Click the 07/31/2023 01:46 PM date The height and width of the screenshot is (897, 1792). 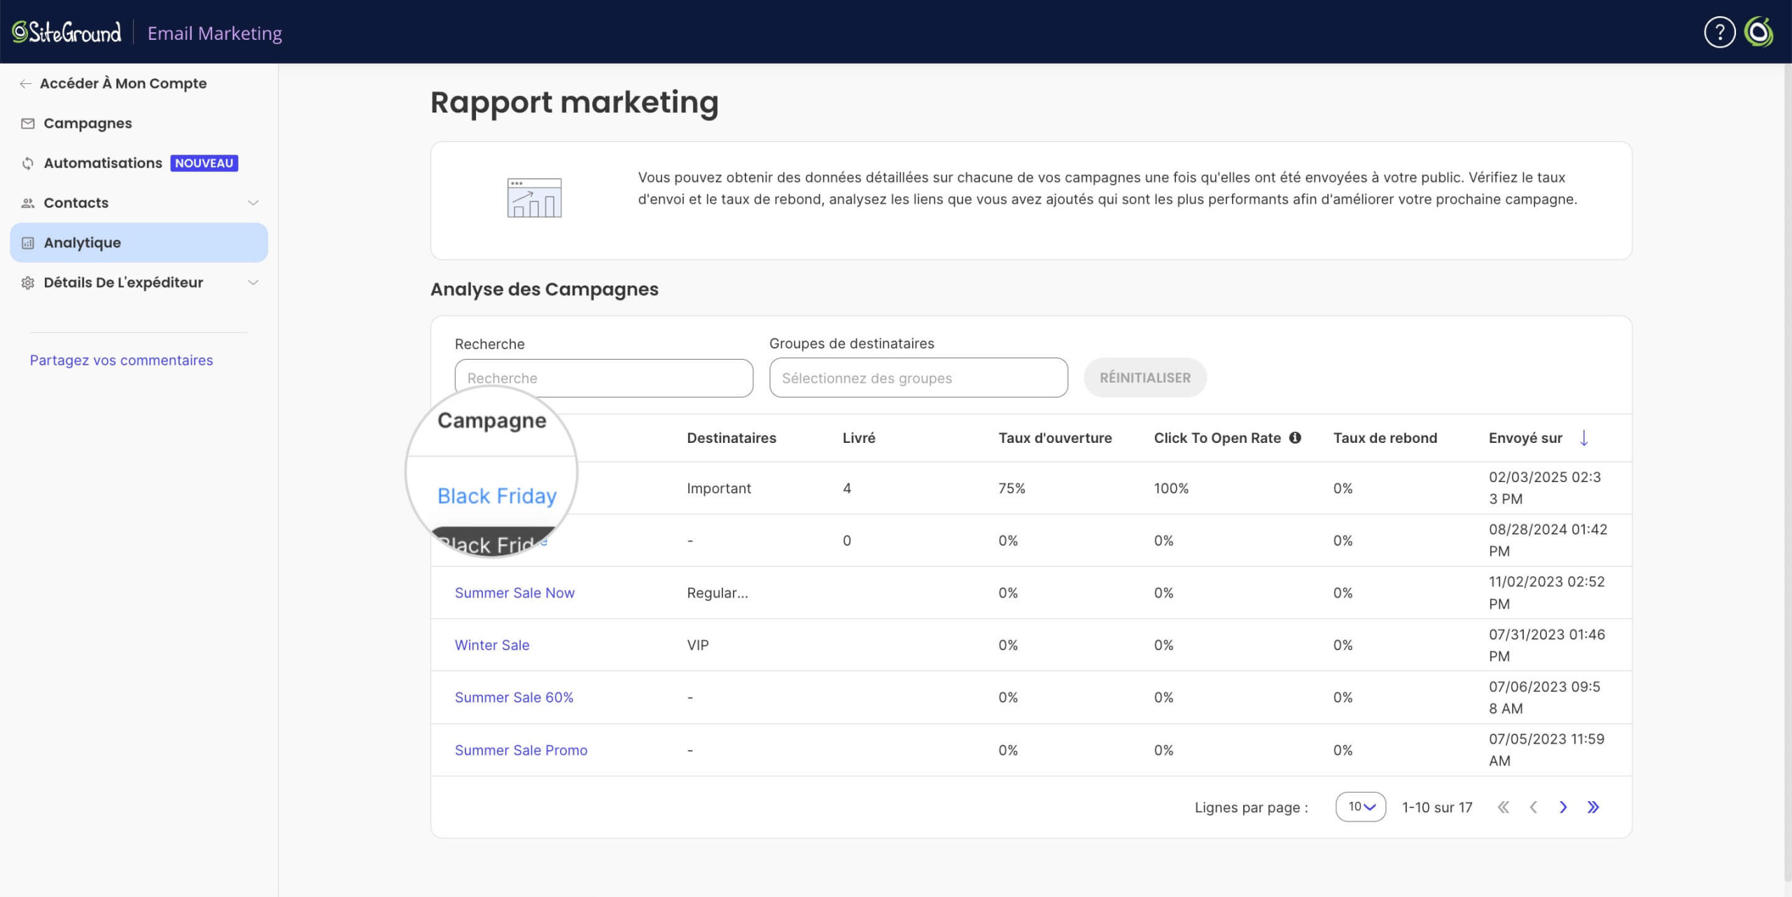[x=1547, y=645]
